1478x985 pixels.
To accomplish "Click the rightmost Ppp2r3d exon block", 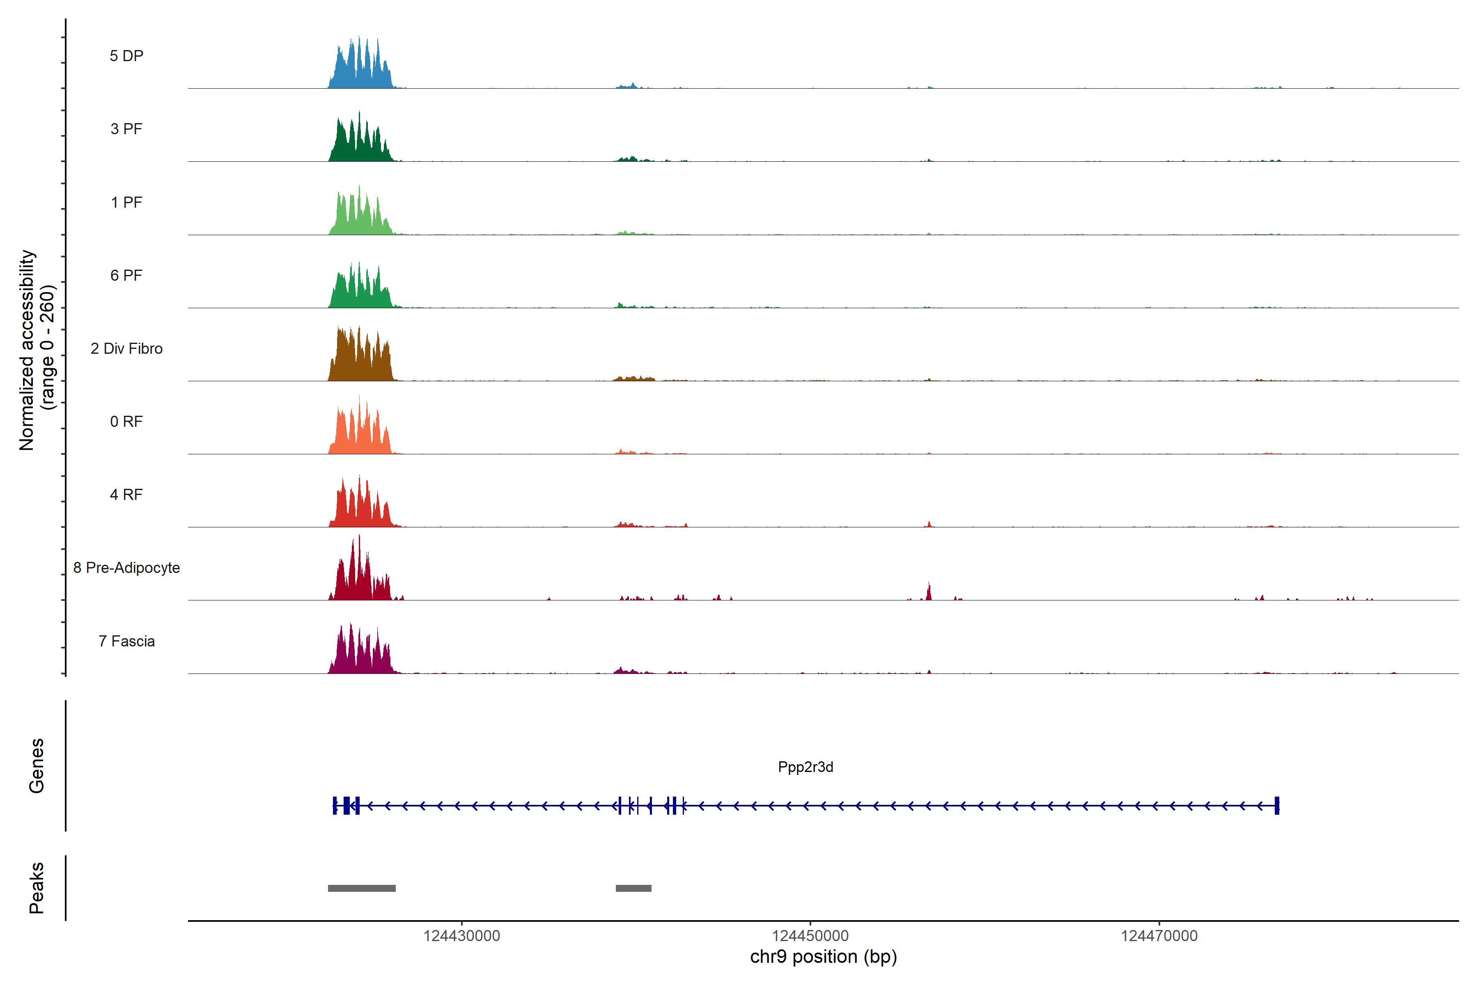I will [1276, 805].
